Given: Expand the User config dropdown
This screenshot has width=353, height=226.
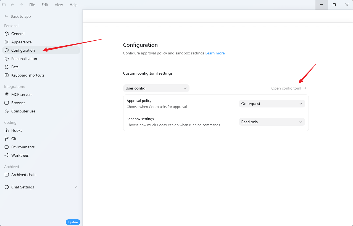Looking at the screenshot, I should coord(156,88).
